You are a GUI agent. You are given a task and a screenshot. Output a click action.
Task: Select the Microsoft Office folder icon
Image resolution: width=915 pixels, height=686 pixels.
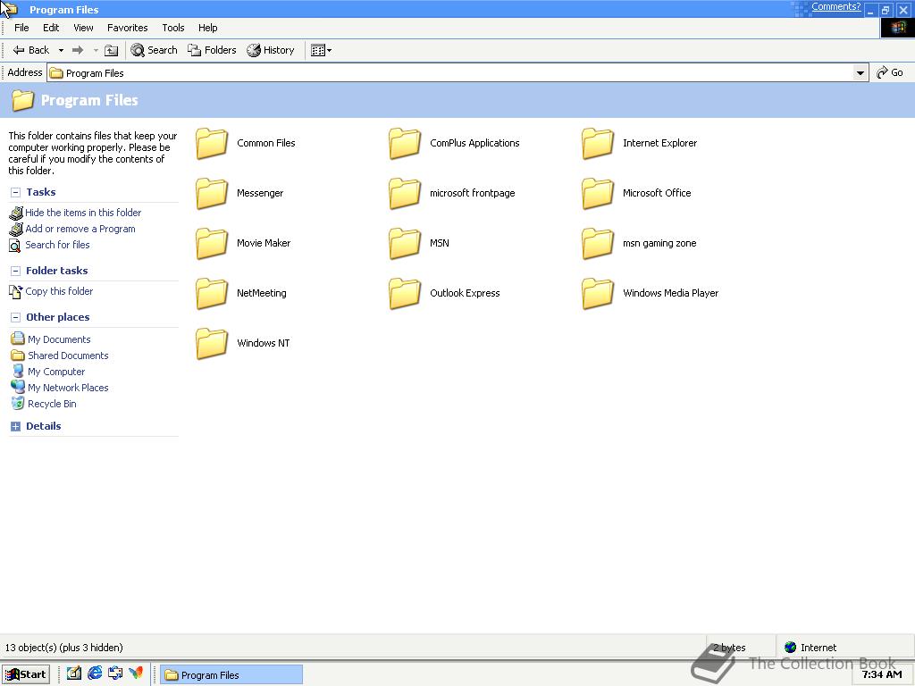point(598,194)
